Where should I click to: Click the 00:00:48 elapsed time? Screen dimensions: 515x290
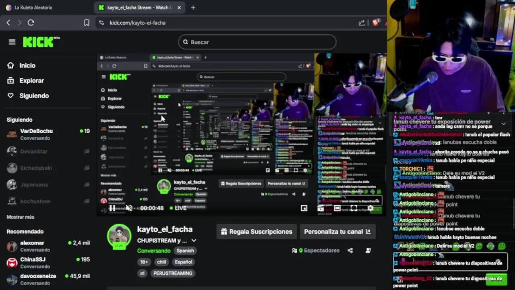click(x=152, y=208)
